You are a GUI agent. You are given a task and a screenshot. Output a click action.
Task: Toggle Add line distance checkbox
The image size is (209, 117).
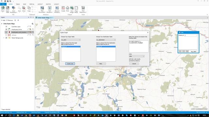(x=130, y=61)
